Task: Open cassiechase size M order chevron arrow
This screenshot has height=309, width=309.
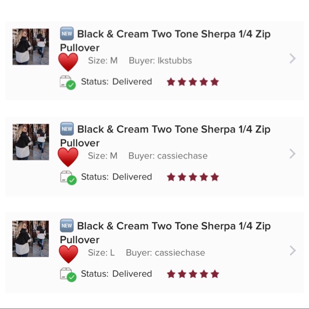Action: click(x=293, y=154)
